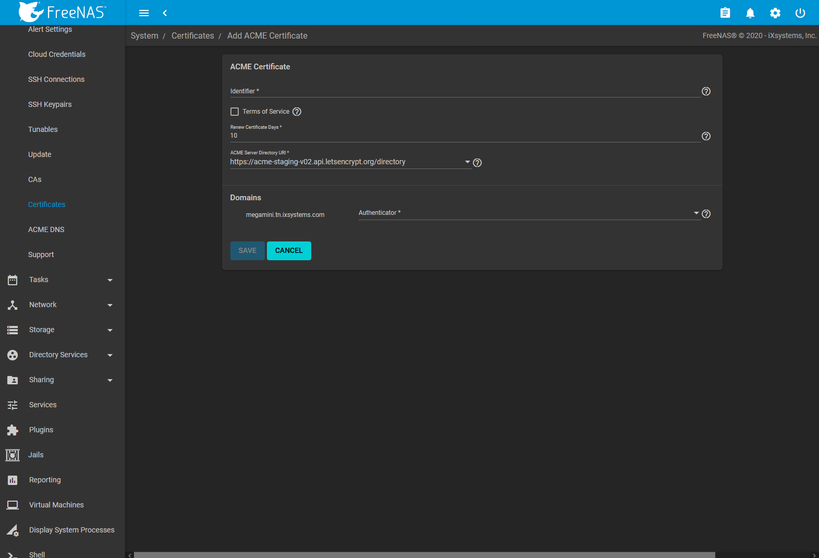Open the settings gear icon
This screenshot has height=558, width=819.
point(775,13)
